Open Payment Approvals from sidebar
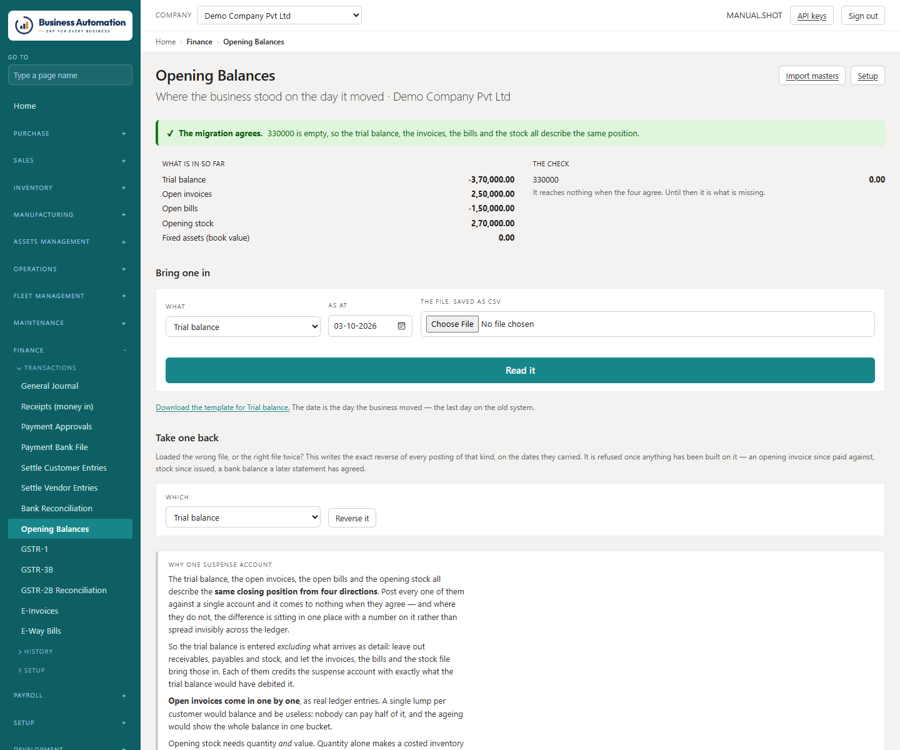 [x=70, y=427]
